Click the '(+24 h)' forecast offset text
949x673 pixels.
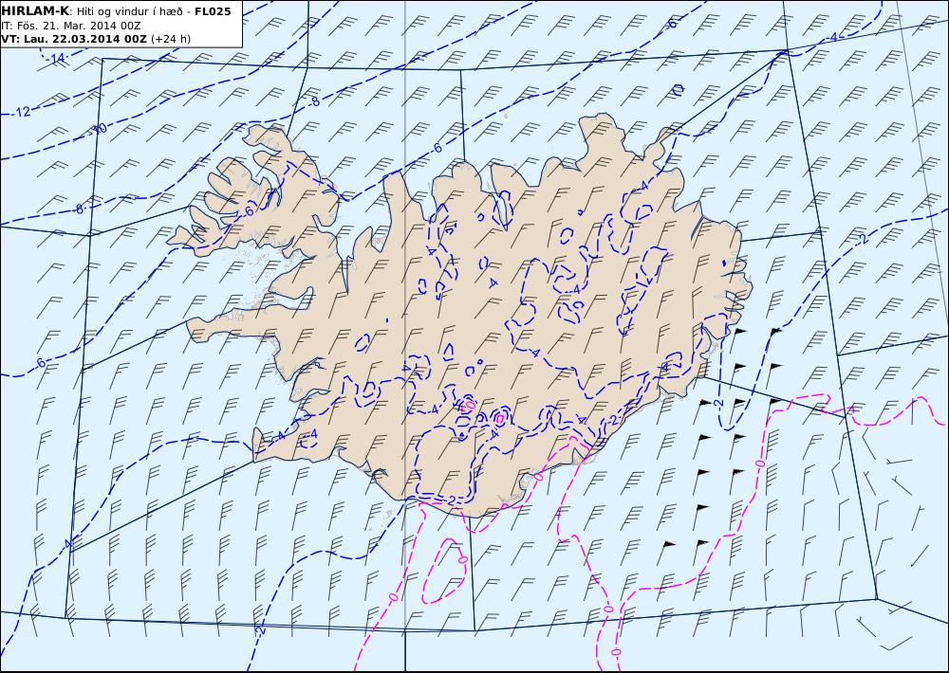(171, 39)
